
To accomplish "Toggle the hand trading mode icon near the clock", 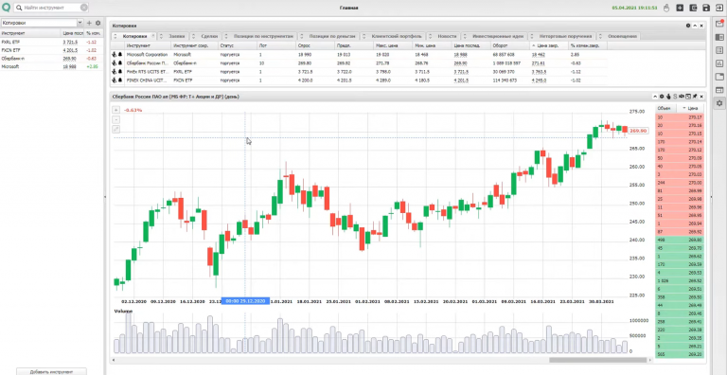I will point(666,8).
